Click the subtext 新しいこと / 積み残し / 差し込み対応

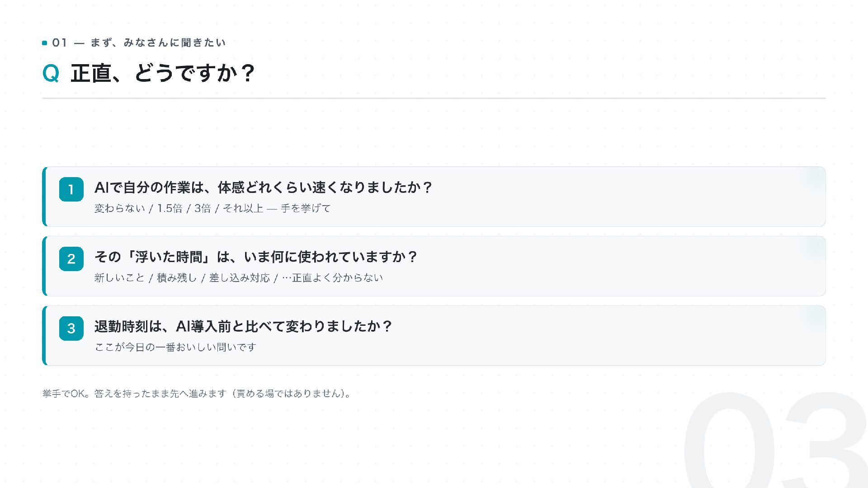pyautogui.click(x=182, y=278)
